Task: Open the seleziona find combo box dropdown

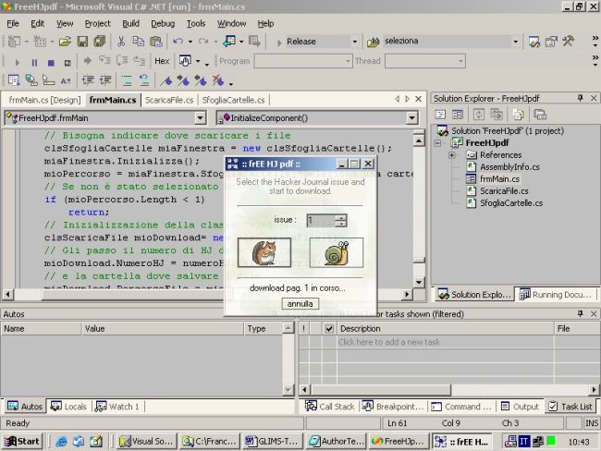Action: click(515, 42)
